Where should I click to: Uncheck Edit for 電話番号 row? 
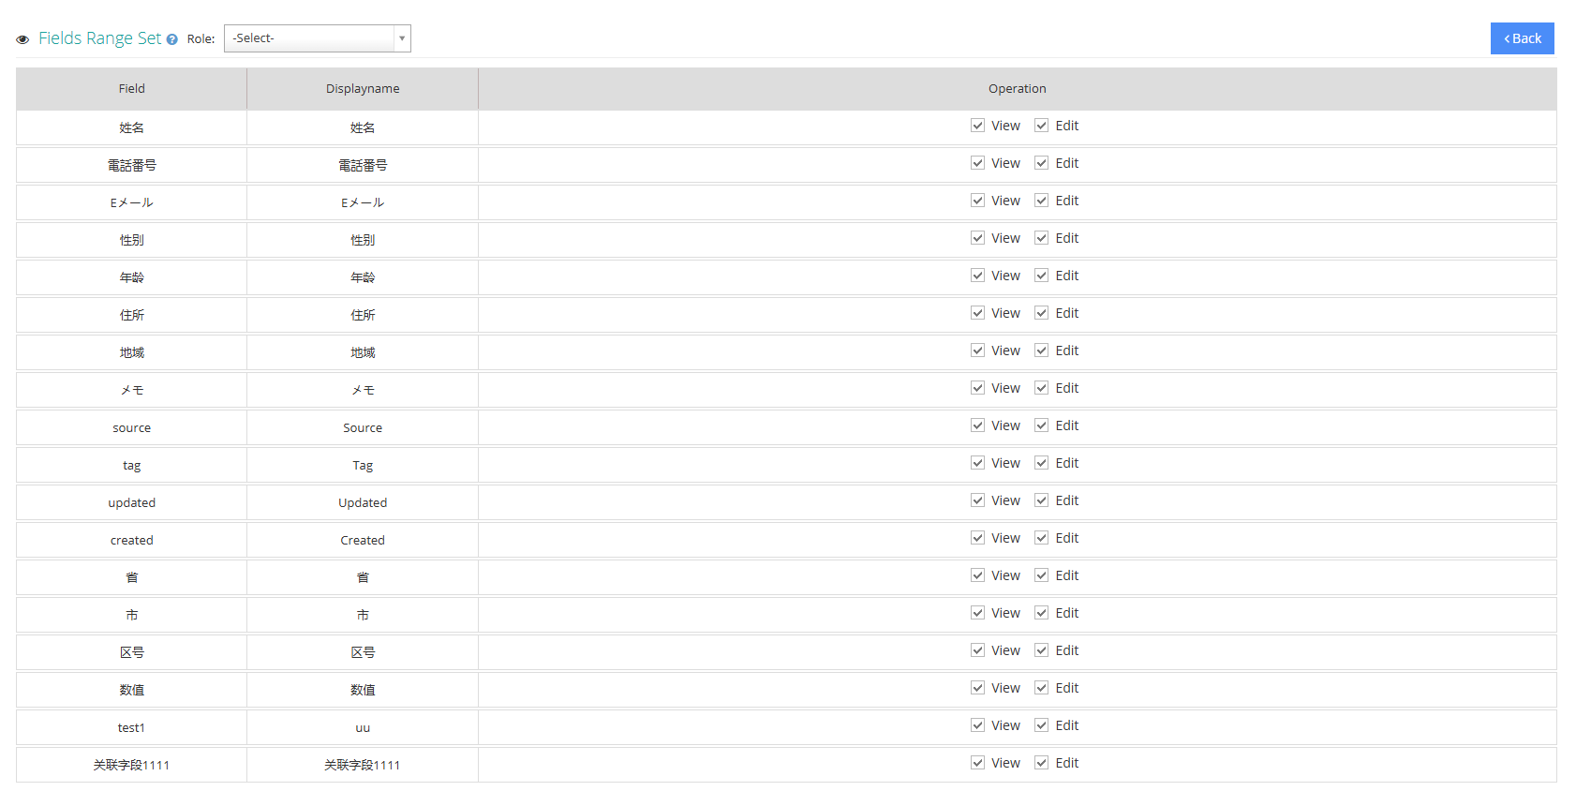(1041, 163)
